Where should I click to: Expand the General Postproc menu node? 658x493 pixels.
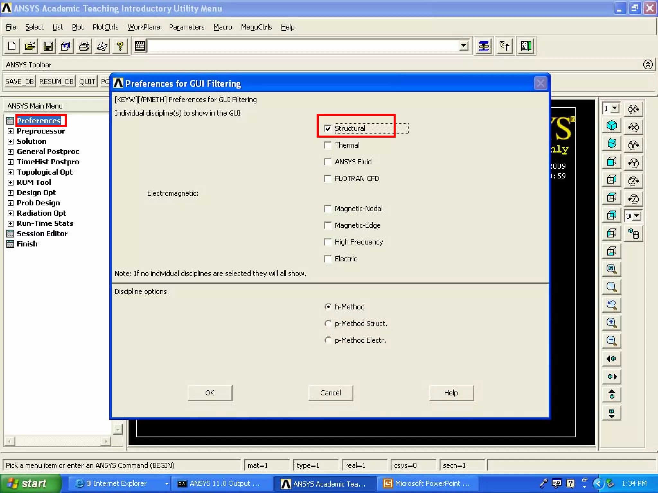click(x=11, y=152)
